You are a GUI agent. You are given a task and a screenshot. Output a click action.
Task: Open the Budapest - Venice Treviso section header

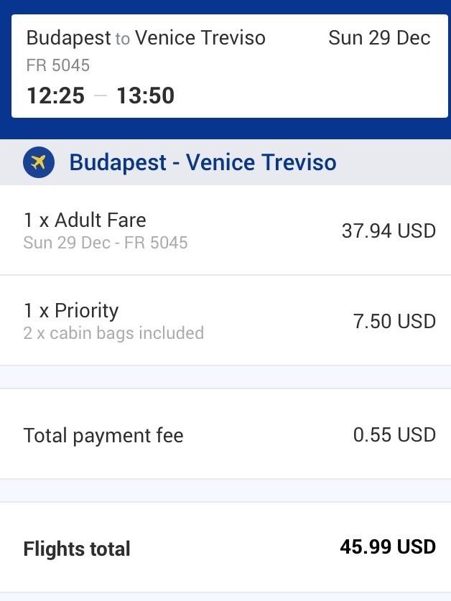pyautogui.click(x=203, y=162)
